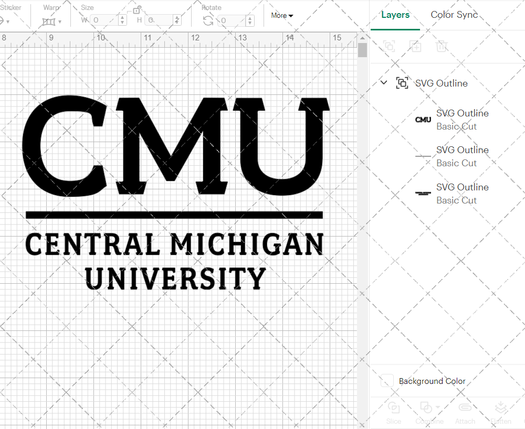
Task: Toggle the lock aspect ratio padlock
Action: point(138,9)
